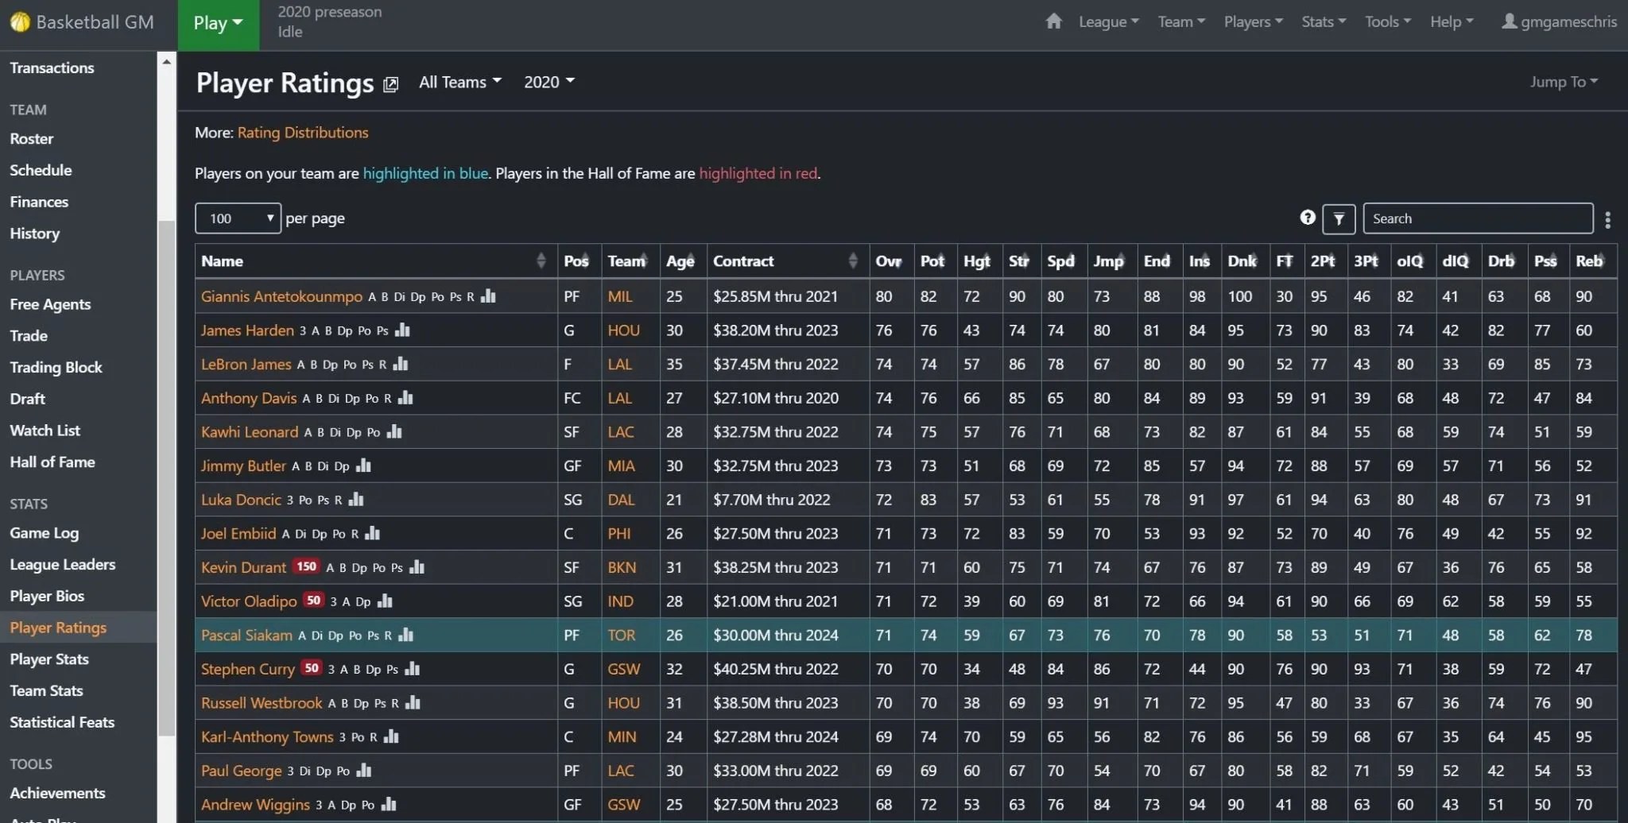Click the sort arrows on the Name column
Screen dimensions: 1628x823
pyautogui.click(x=541, y=261)
